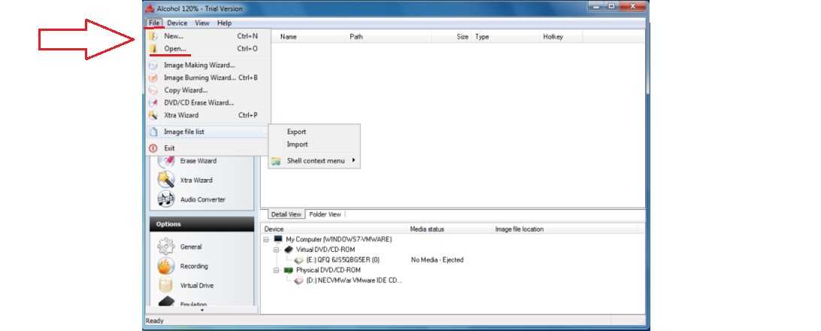Screen dimensions: 821x331
Task: Click the Xtra Wizard sidebar icon
Action: [166, 180]
